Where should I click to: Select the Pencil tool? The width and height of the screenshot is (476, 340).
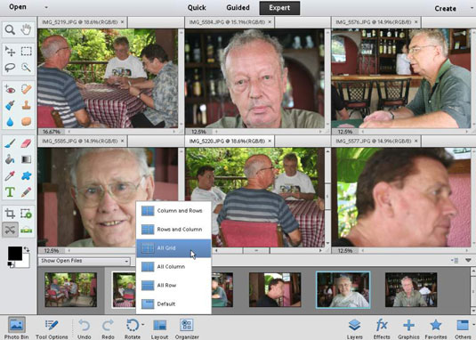click(26, 192)
